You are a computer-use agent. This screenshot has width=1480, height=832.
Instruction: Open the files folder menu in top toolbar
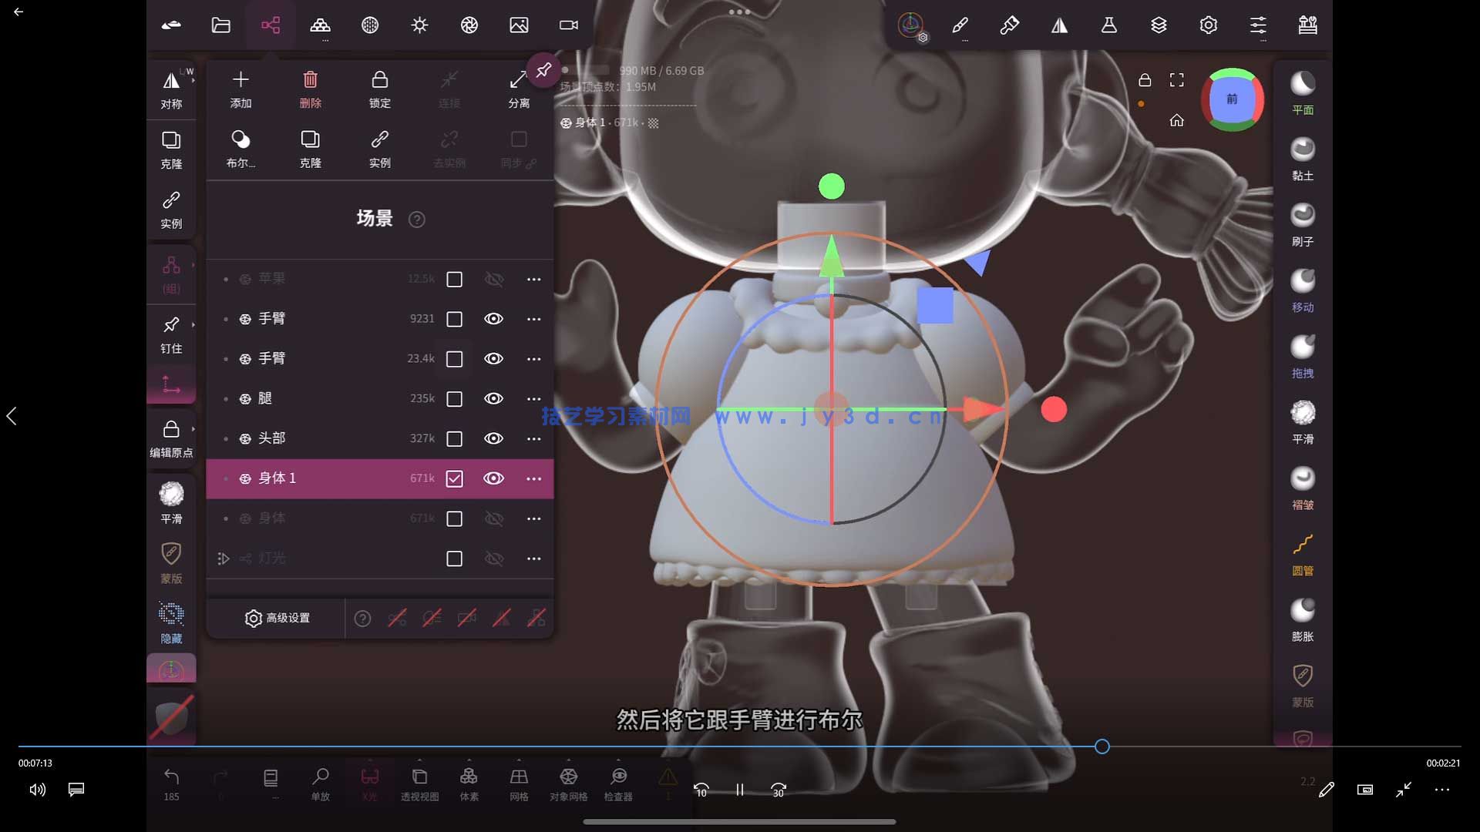(221, 25)
